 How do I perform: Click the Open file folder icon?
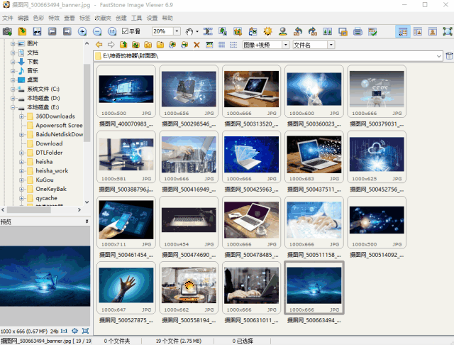[22, 31]
